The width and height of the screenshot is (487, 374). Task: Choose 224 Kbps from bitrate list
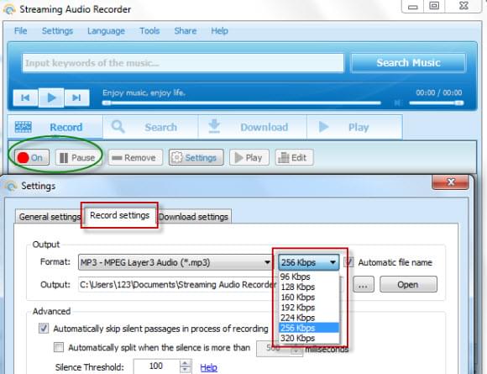tap(309, 318)
